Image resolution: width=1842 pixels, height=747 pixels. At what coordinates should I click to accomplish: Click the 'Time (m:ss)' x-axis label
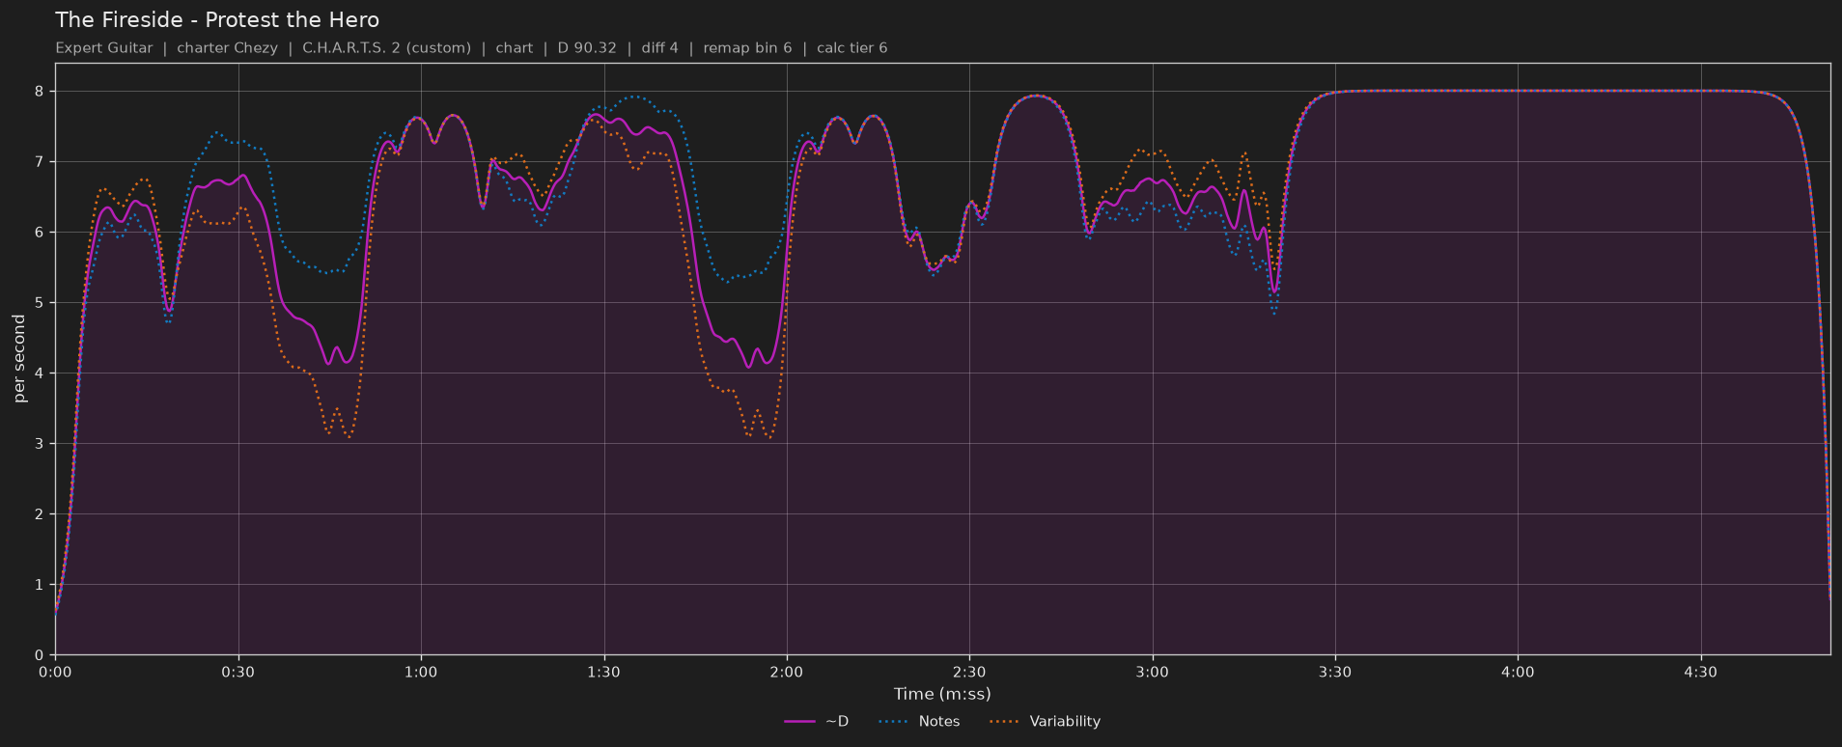click(942, 694)
